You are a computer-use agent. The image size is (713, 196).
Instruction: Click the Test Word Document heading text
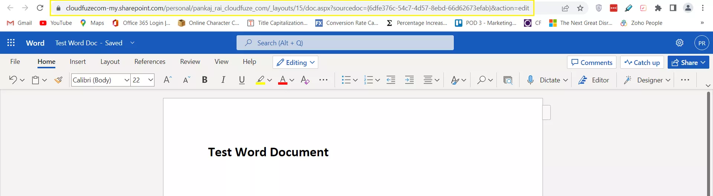pos(268,152)
